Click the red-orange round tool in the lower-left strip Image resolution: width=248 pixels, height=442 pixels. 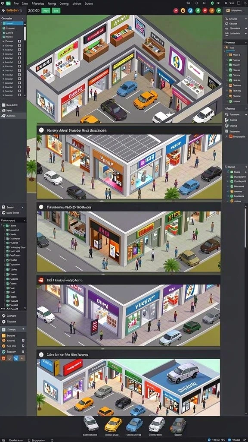tap(3, 358)
